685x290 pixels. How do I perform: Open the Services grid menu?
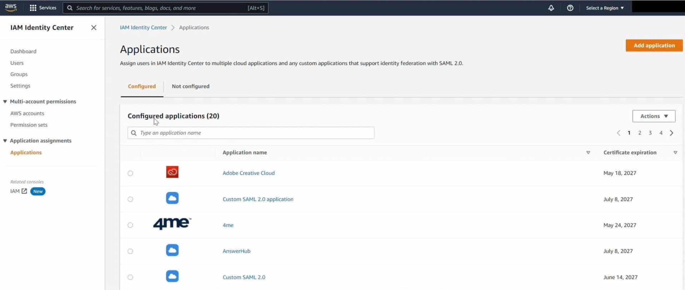43,8
